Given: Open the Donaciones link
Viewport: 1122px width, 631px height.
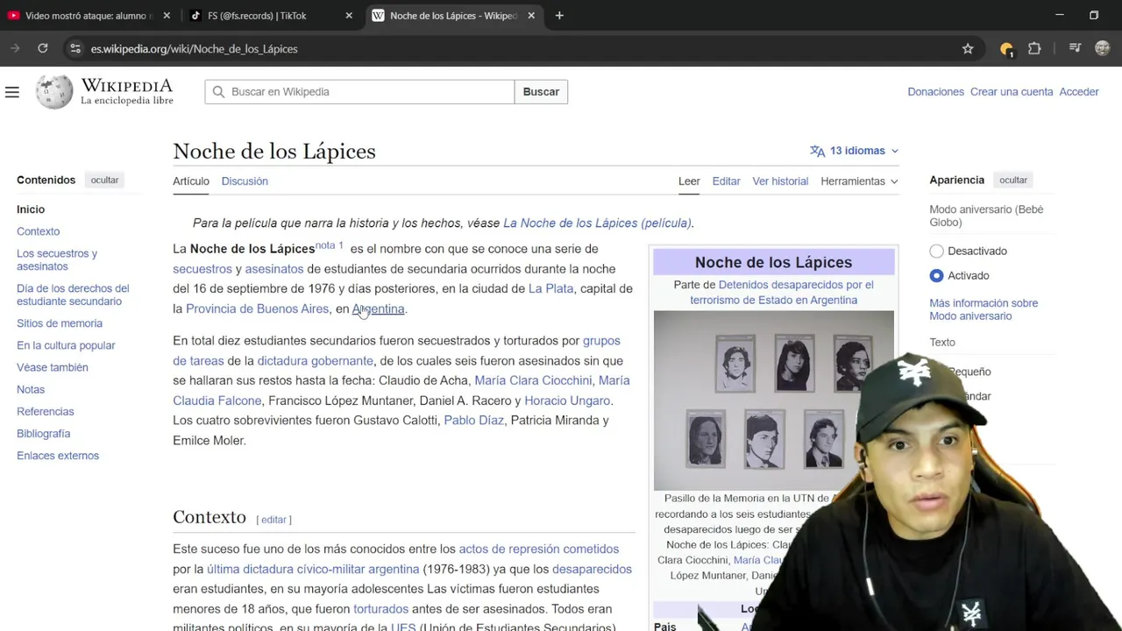Looking at the screenshot, I should point(935,92).
